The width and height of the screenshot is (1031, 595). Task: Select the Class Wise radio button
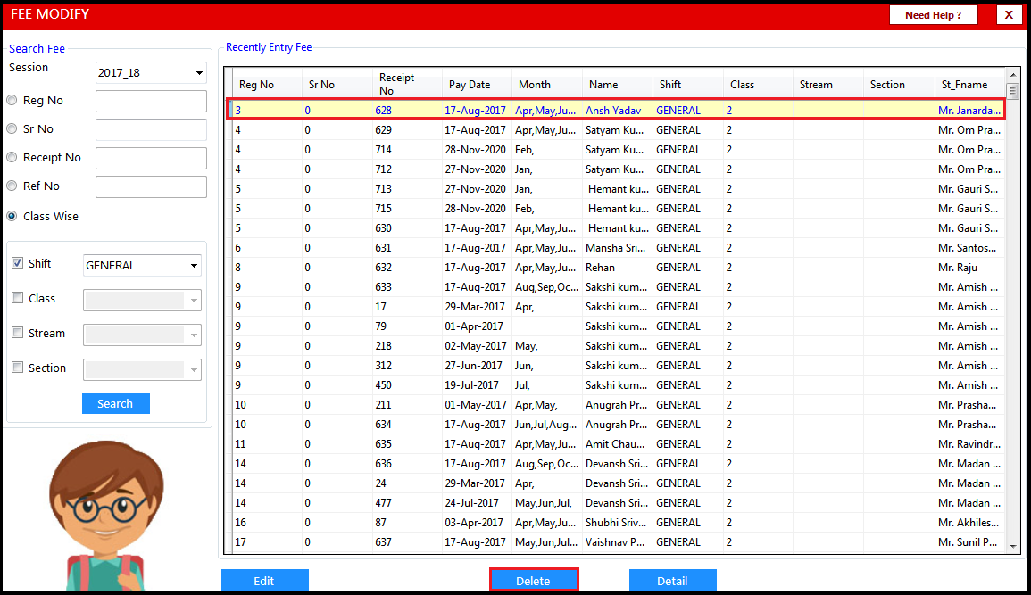[x=12, y=216]
